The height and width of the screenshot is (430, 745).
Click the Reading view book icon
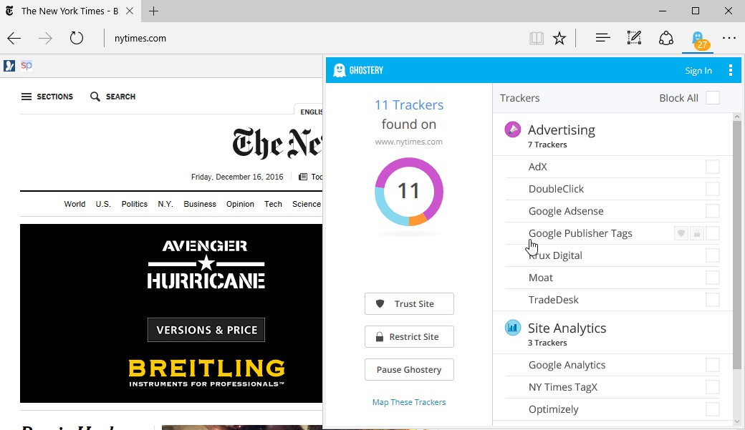[537, 39]
